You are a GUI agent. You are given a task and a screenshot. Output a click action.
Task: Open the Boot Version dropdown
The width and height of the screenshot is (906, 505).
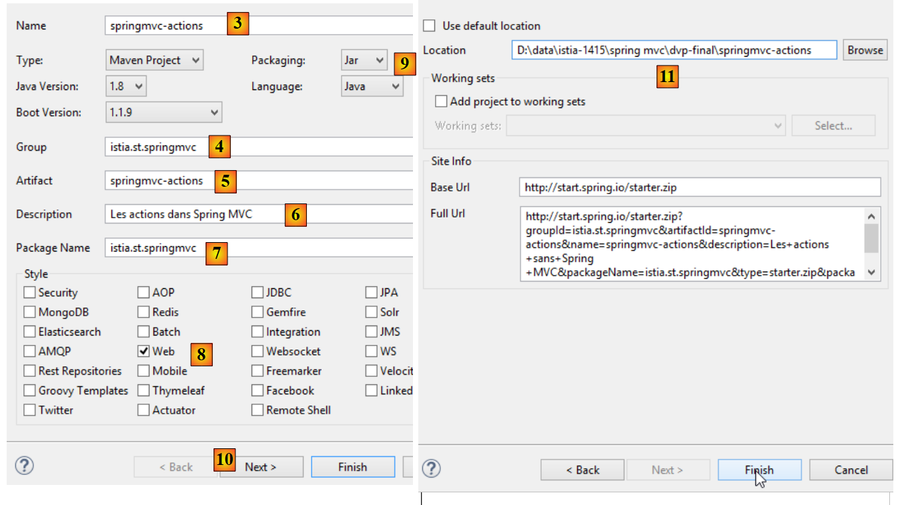[x=163, y=113]
